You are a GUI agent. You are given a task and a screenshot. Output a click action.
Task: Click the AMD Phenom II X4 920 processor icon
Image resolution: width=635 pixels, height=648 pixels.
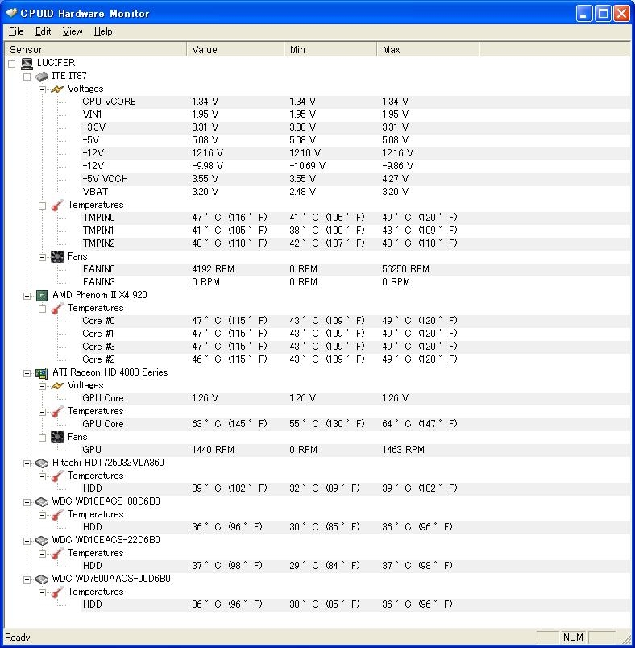pyautogui.click(x=42, y=296)
